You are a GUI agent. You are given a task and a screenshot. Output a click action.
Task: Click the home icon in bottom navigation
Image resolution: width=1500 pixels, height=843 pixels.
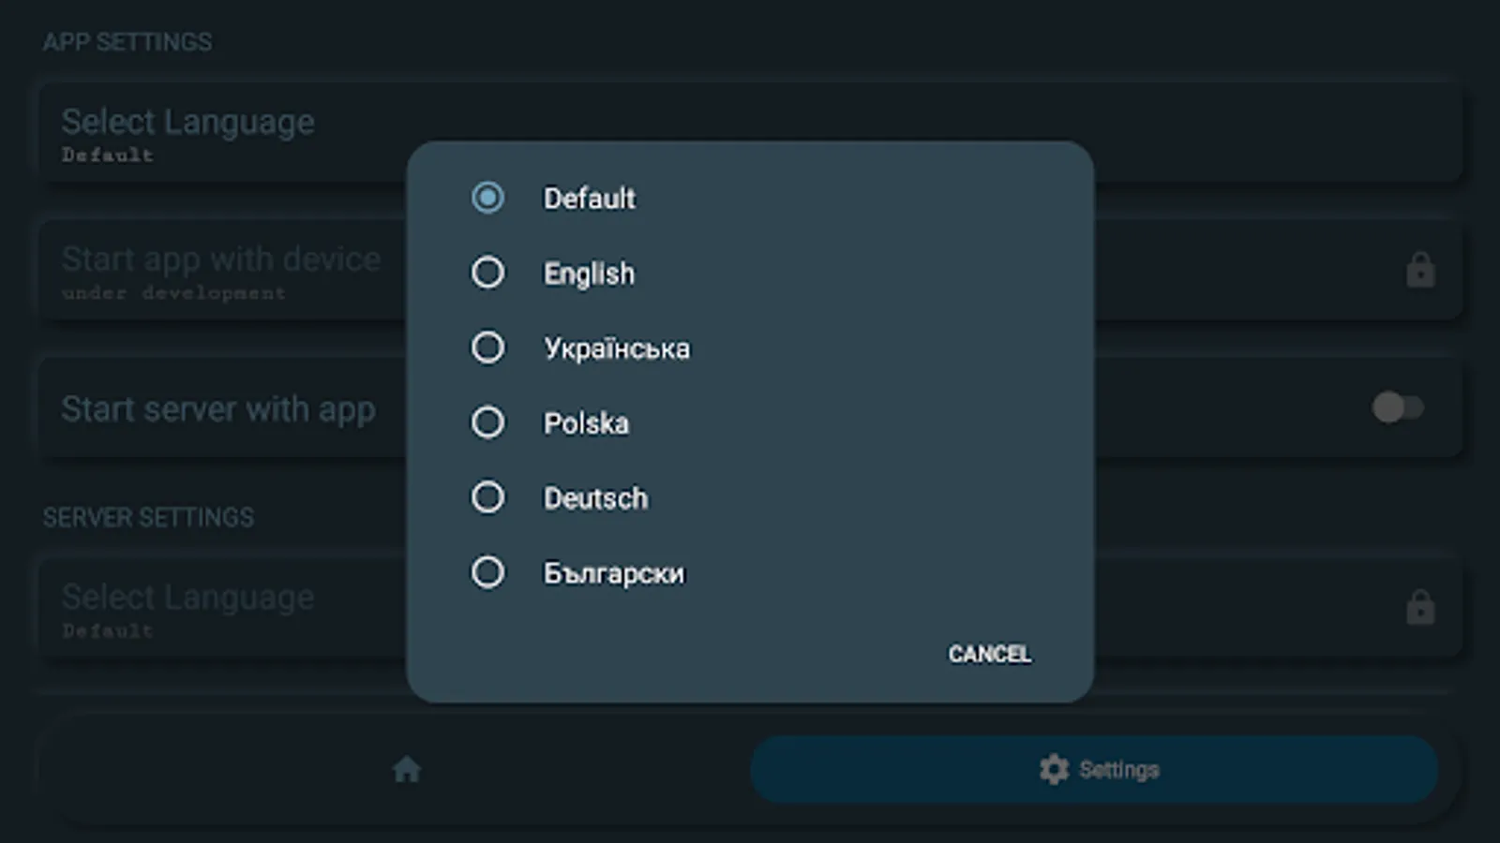406,770
